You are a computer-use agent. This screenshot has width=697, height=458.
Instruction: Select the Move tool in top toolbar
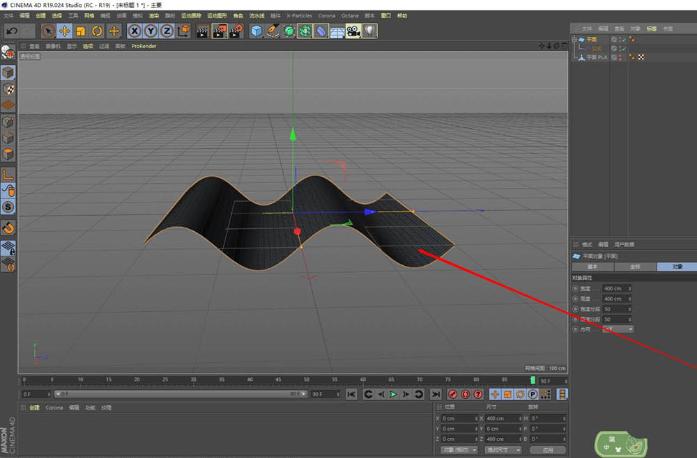click(x=64, y=31)
